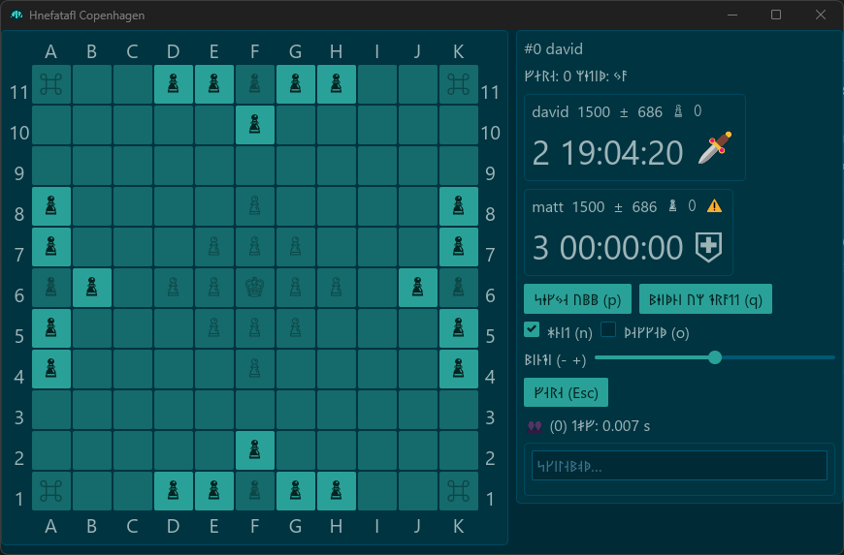Click the spectators icon below the Esc button

pos(535,426)
